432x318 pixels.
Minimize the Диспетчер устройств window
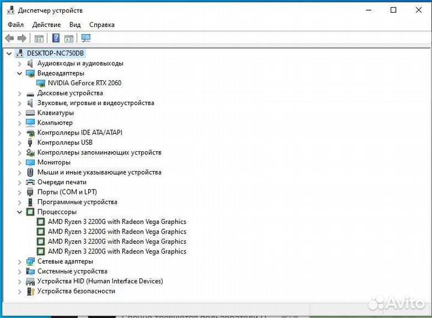coord(368,10)
